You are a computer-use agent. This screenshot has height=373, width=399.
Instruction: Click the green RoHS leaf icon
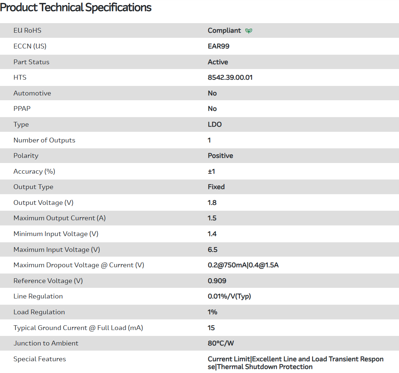pos(249,31)
